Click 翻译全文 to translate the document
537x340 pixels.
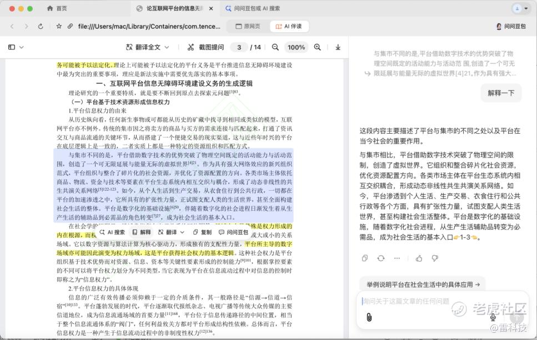144,47
